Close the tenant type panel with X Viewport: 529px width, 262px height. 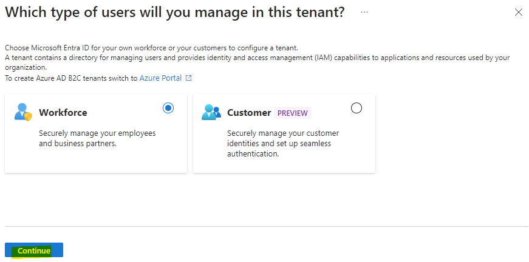[518, 13]
